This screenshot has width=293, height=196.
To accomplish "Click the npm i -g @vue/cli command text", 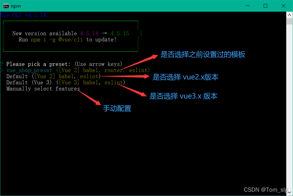I will (57, 40).
